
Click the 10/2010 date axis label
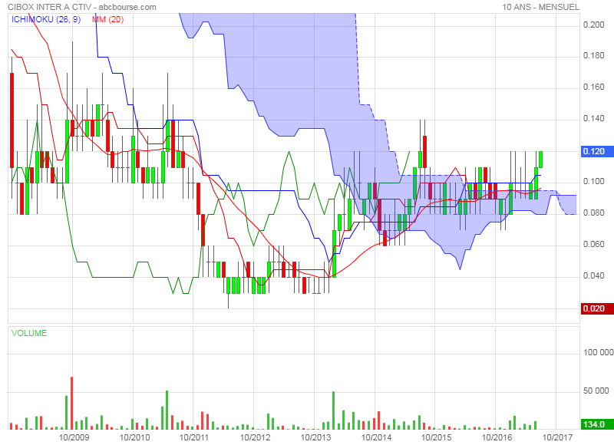tap(134, 437)
